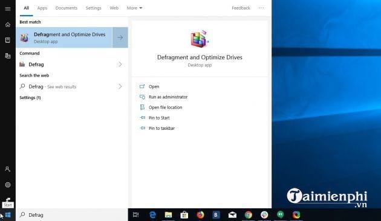The width and height of the screenshot is (381, 221).
Task: Open the three-dots options menu
Action: tap(261, 8)
